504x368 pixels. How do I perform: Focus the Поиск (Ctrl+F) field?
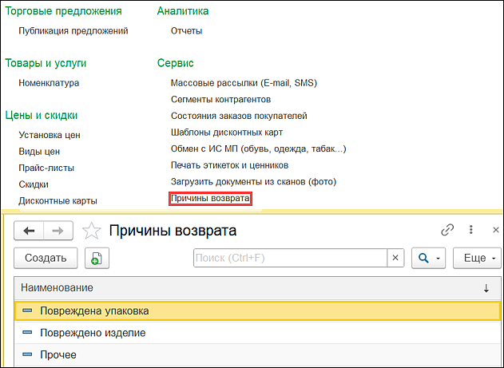coord(290,258)
